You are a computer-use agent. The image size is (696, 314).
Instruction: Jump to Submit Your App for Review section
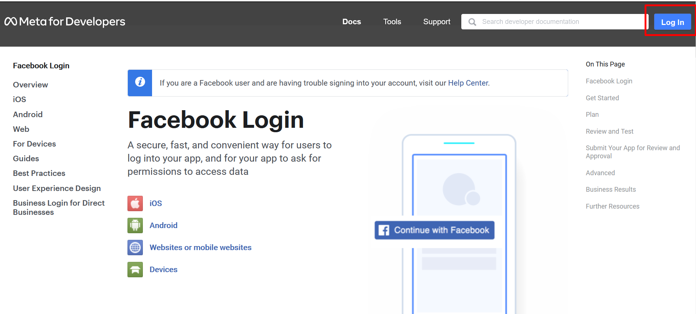click(633, 152)
